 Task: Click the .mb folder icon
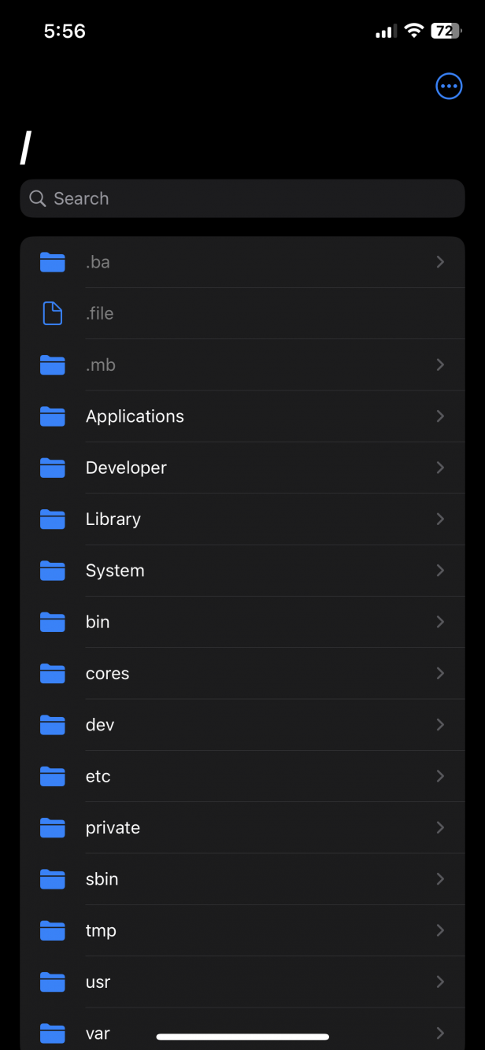53,365
